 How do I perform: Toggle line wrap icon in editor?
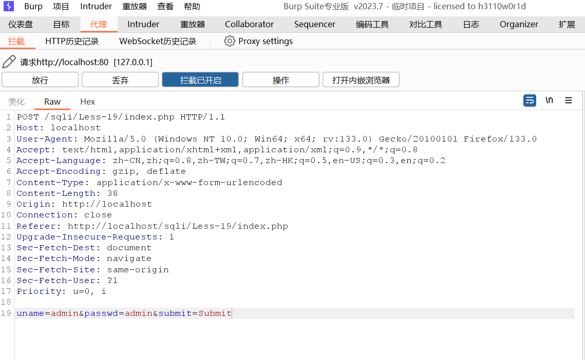[530, 101]
